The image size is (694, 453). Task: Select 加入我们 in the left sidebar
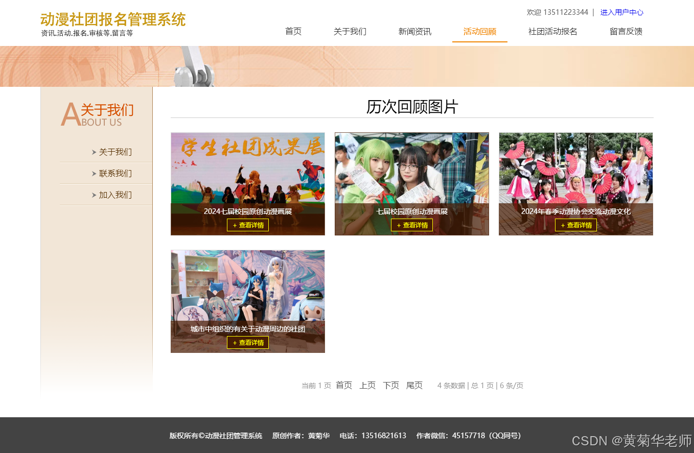click(115, 195)
